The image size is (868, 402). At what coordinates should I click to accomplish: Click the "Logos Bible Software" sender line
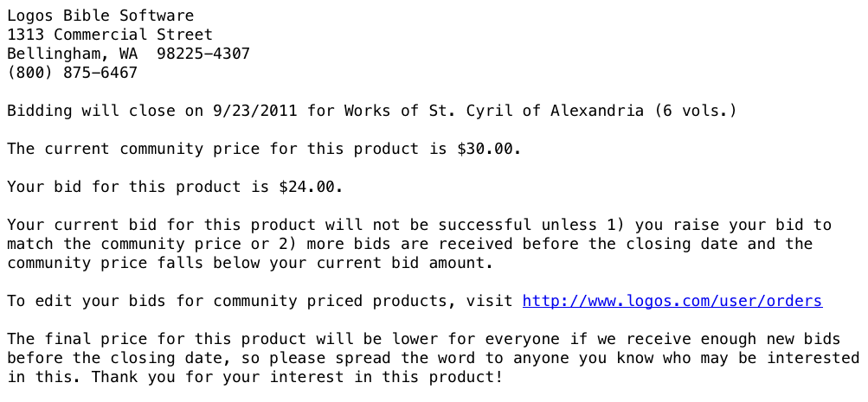click(100, 16)
